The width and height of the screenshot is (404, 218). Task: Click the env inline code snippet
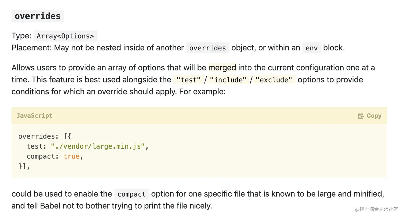pyautogui.click(x=312, y=48)
